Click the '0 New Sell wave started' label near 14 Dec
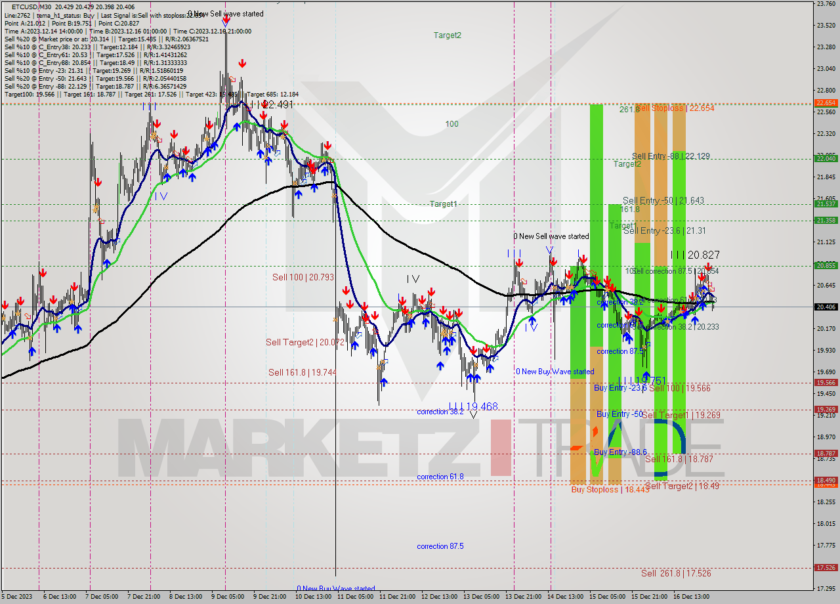 [x=551, y=236]
